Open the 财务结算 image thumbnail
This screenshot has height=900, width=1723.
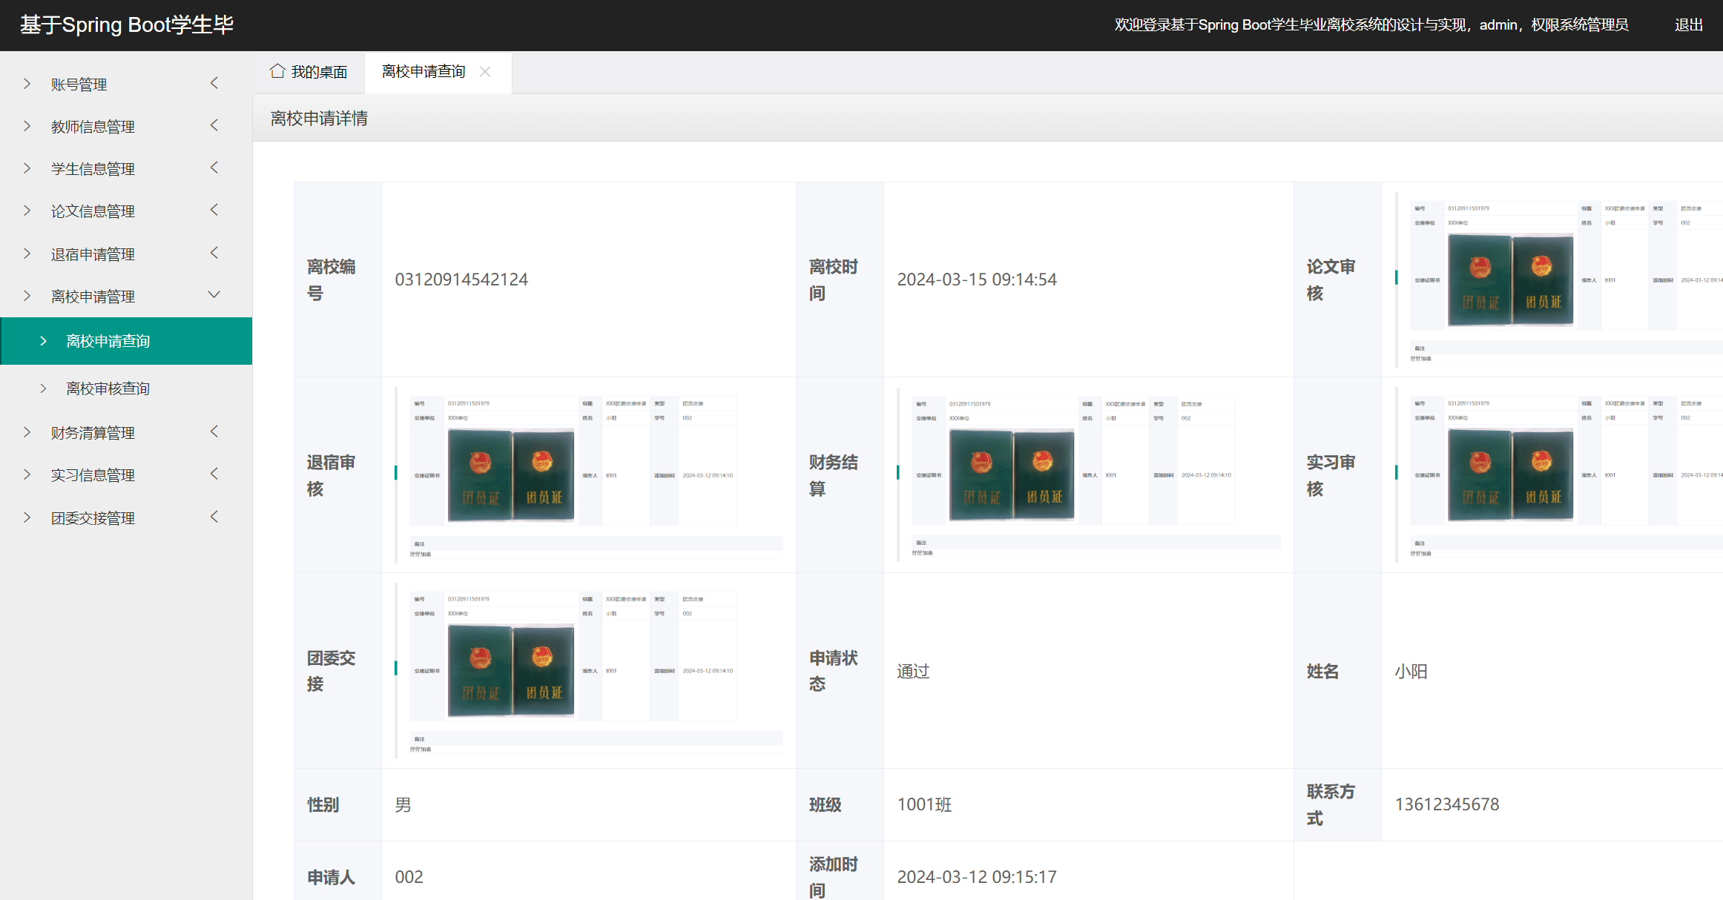click(x=1088, y=474)
